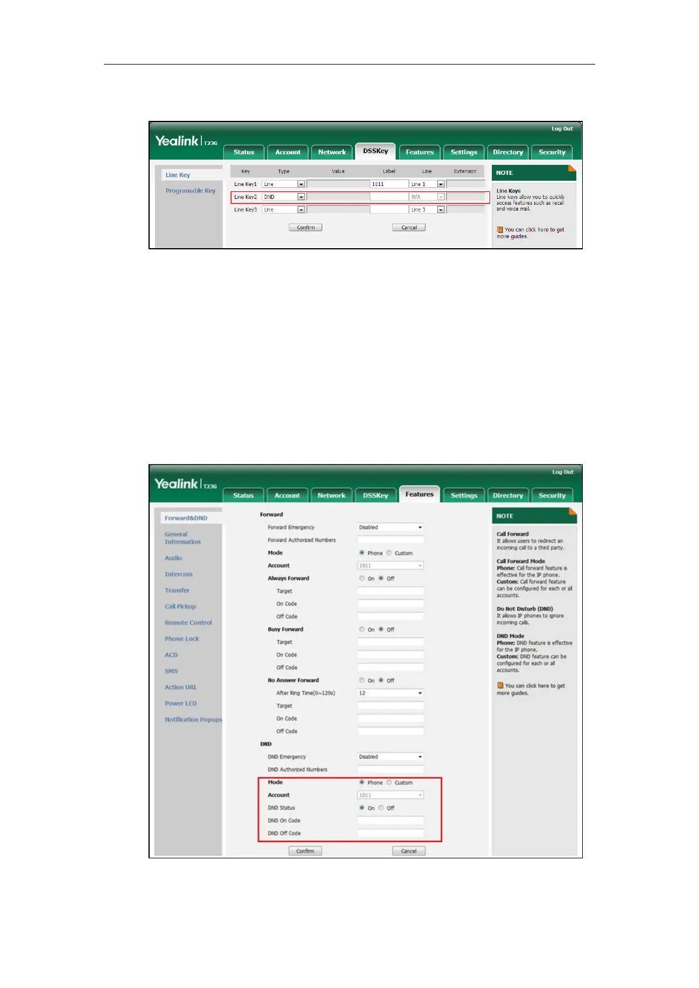Image resolution: width=699 pixels, height=988 pixels.
Task: Click Cancel on the Features page
Action: click(x=408, y=851)
